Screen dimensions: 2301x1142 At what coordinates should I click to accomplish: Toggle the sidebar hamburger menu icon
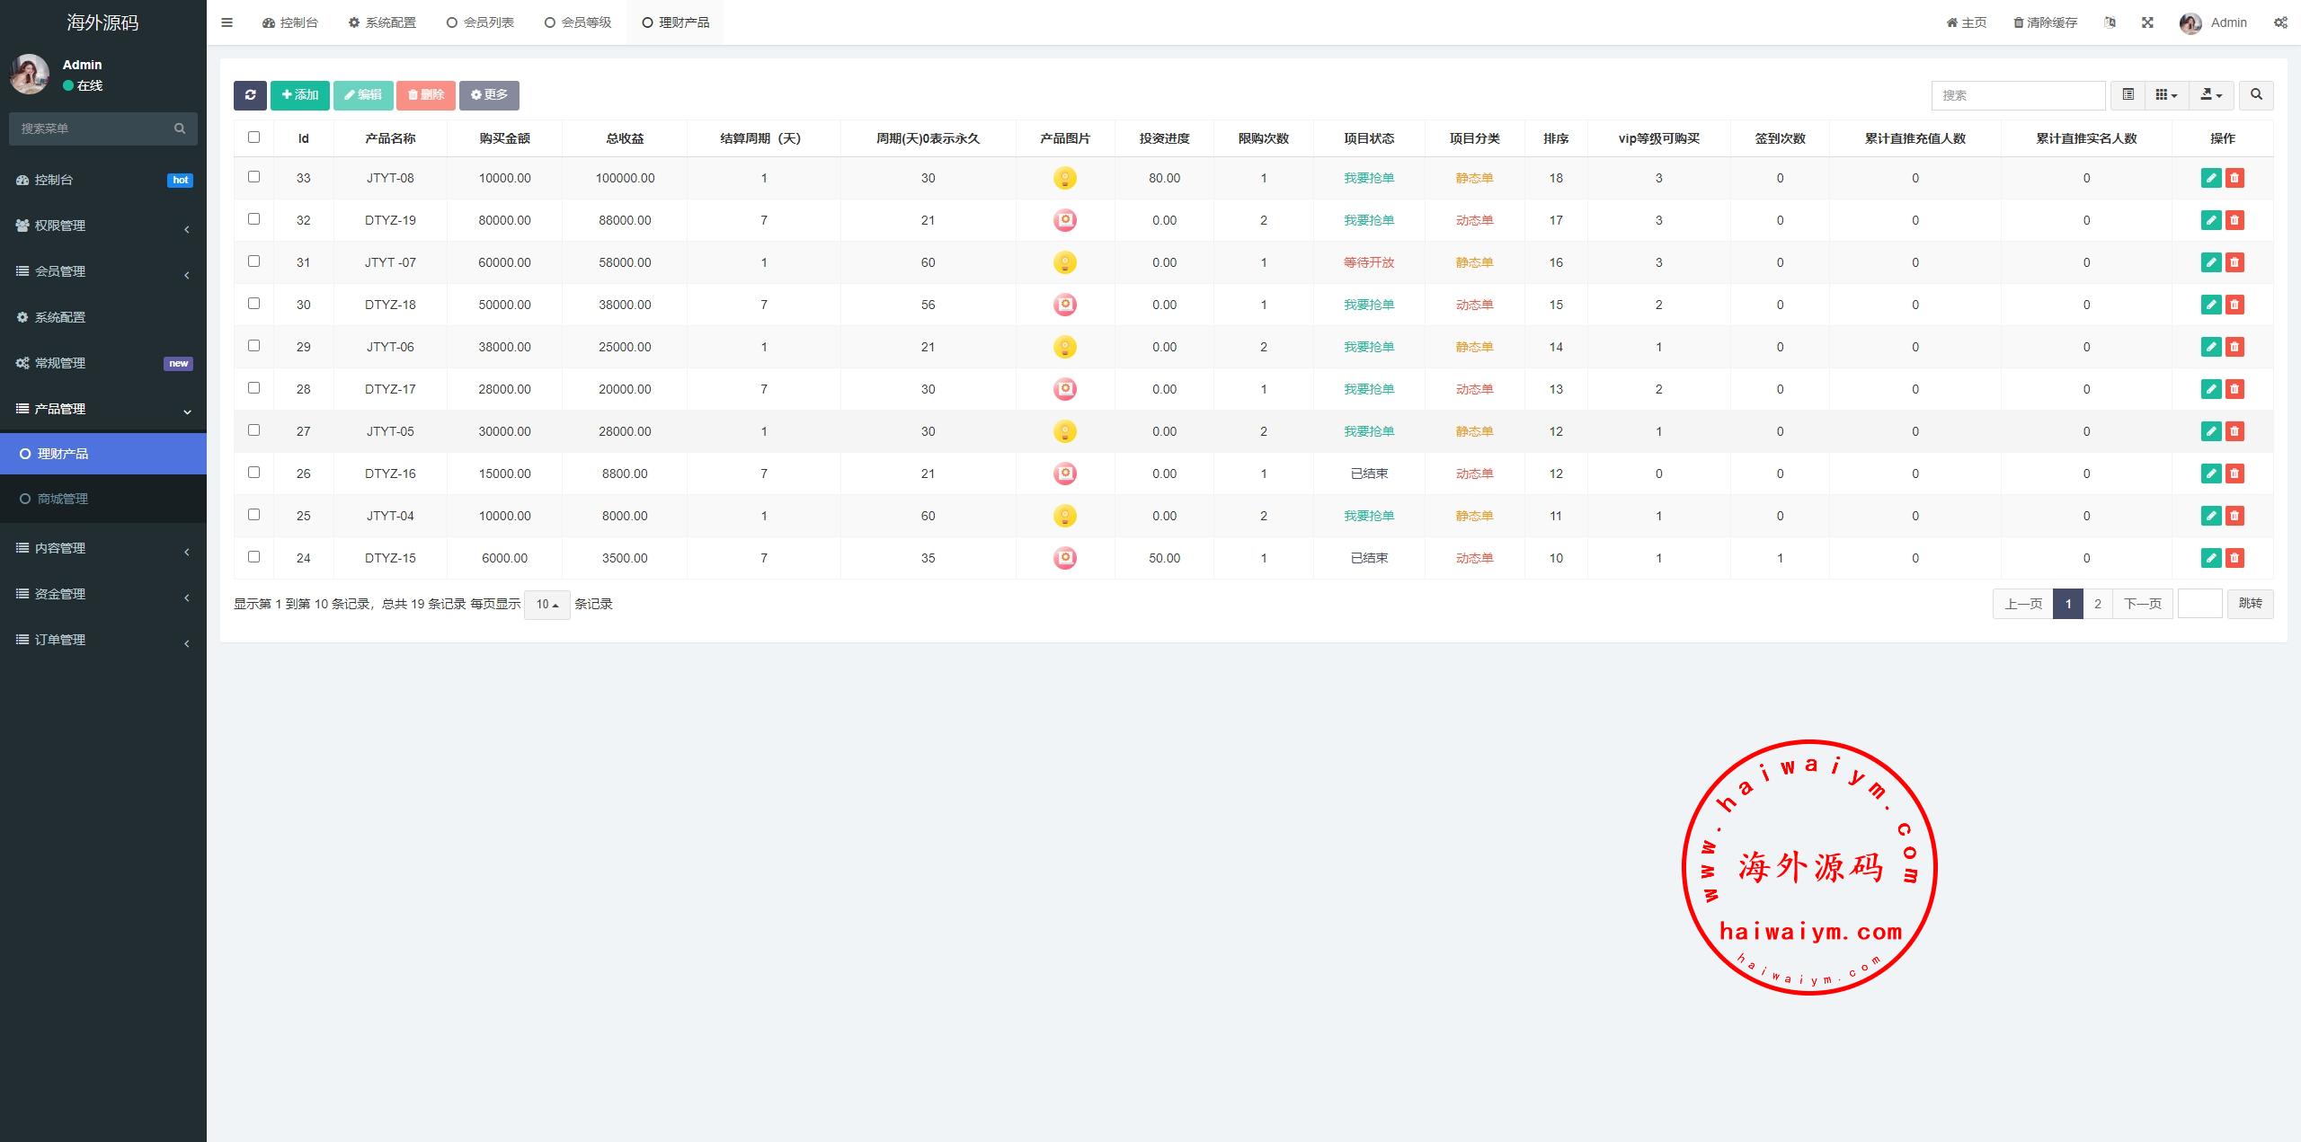point(227,22)
